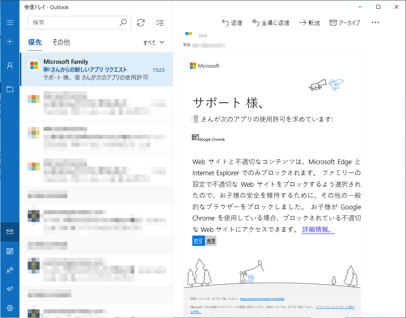The height and width of the screenshot is (318, 406).
Task: Sync this view with refresh icon
Action: click(141, 23)
